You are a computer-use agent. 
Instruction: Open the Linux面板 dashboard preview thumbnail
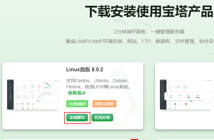33,95
